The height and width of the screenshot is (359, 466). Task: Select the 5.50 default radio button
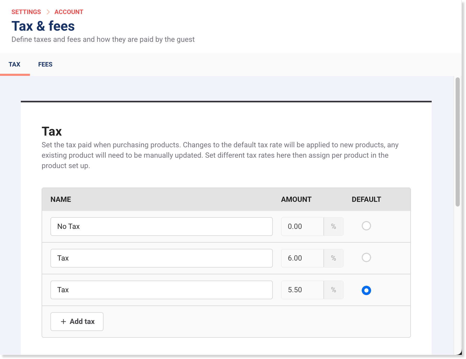tap(366, 290)
